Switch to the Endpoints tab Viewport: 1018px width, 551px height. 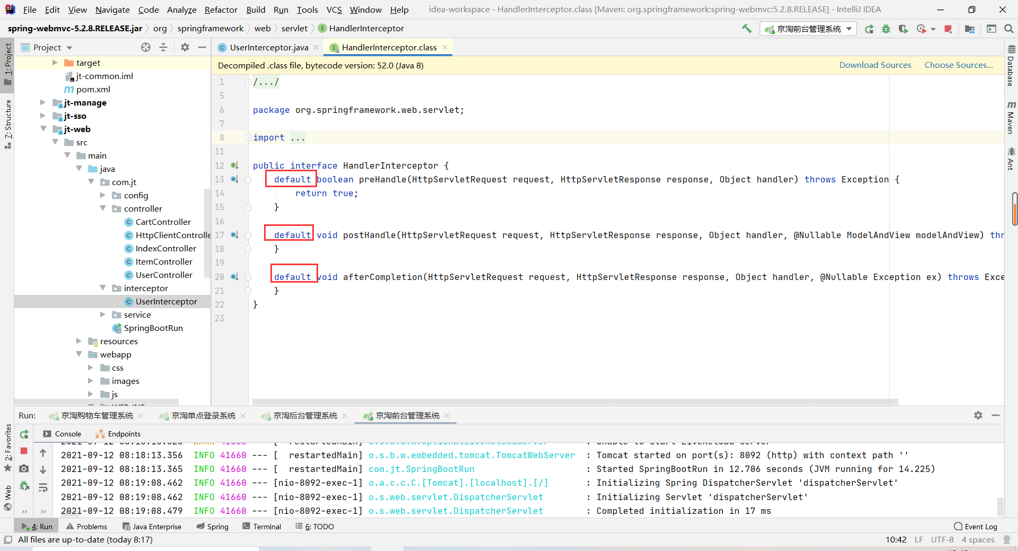118,434
